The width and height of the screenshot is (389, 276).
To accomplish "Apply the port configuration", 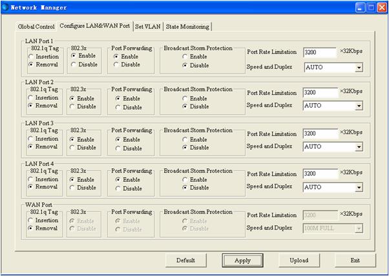I will [x=242, y=261].
